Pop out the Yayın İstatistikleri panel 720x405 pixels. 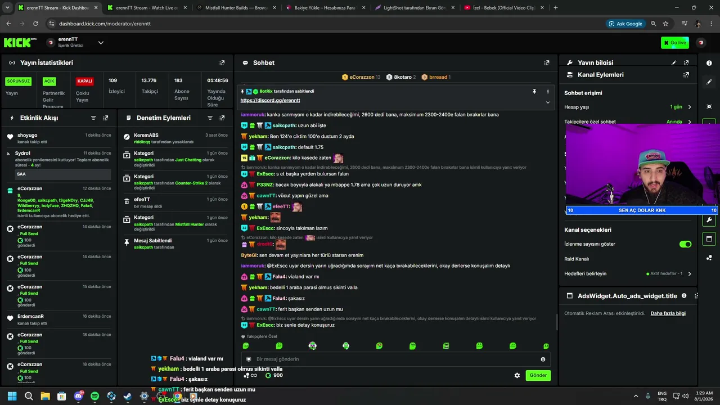(222, 63)
